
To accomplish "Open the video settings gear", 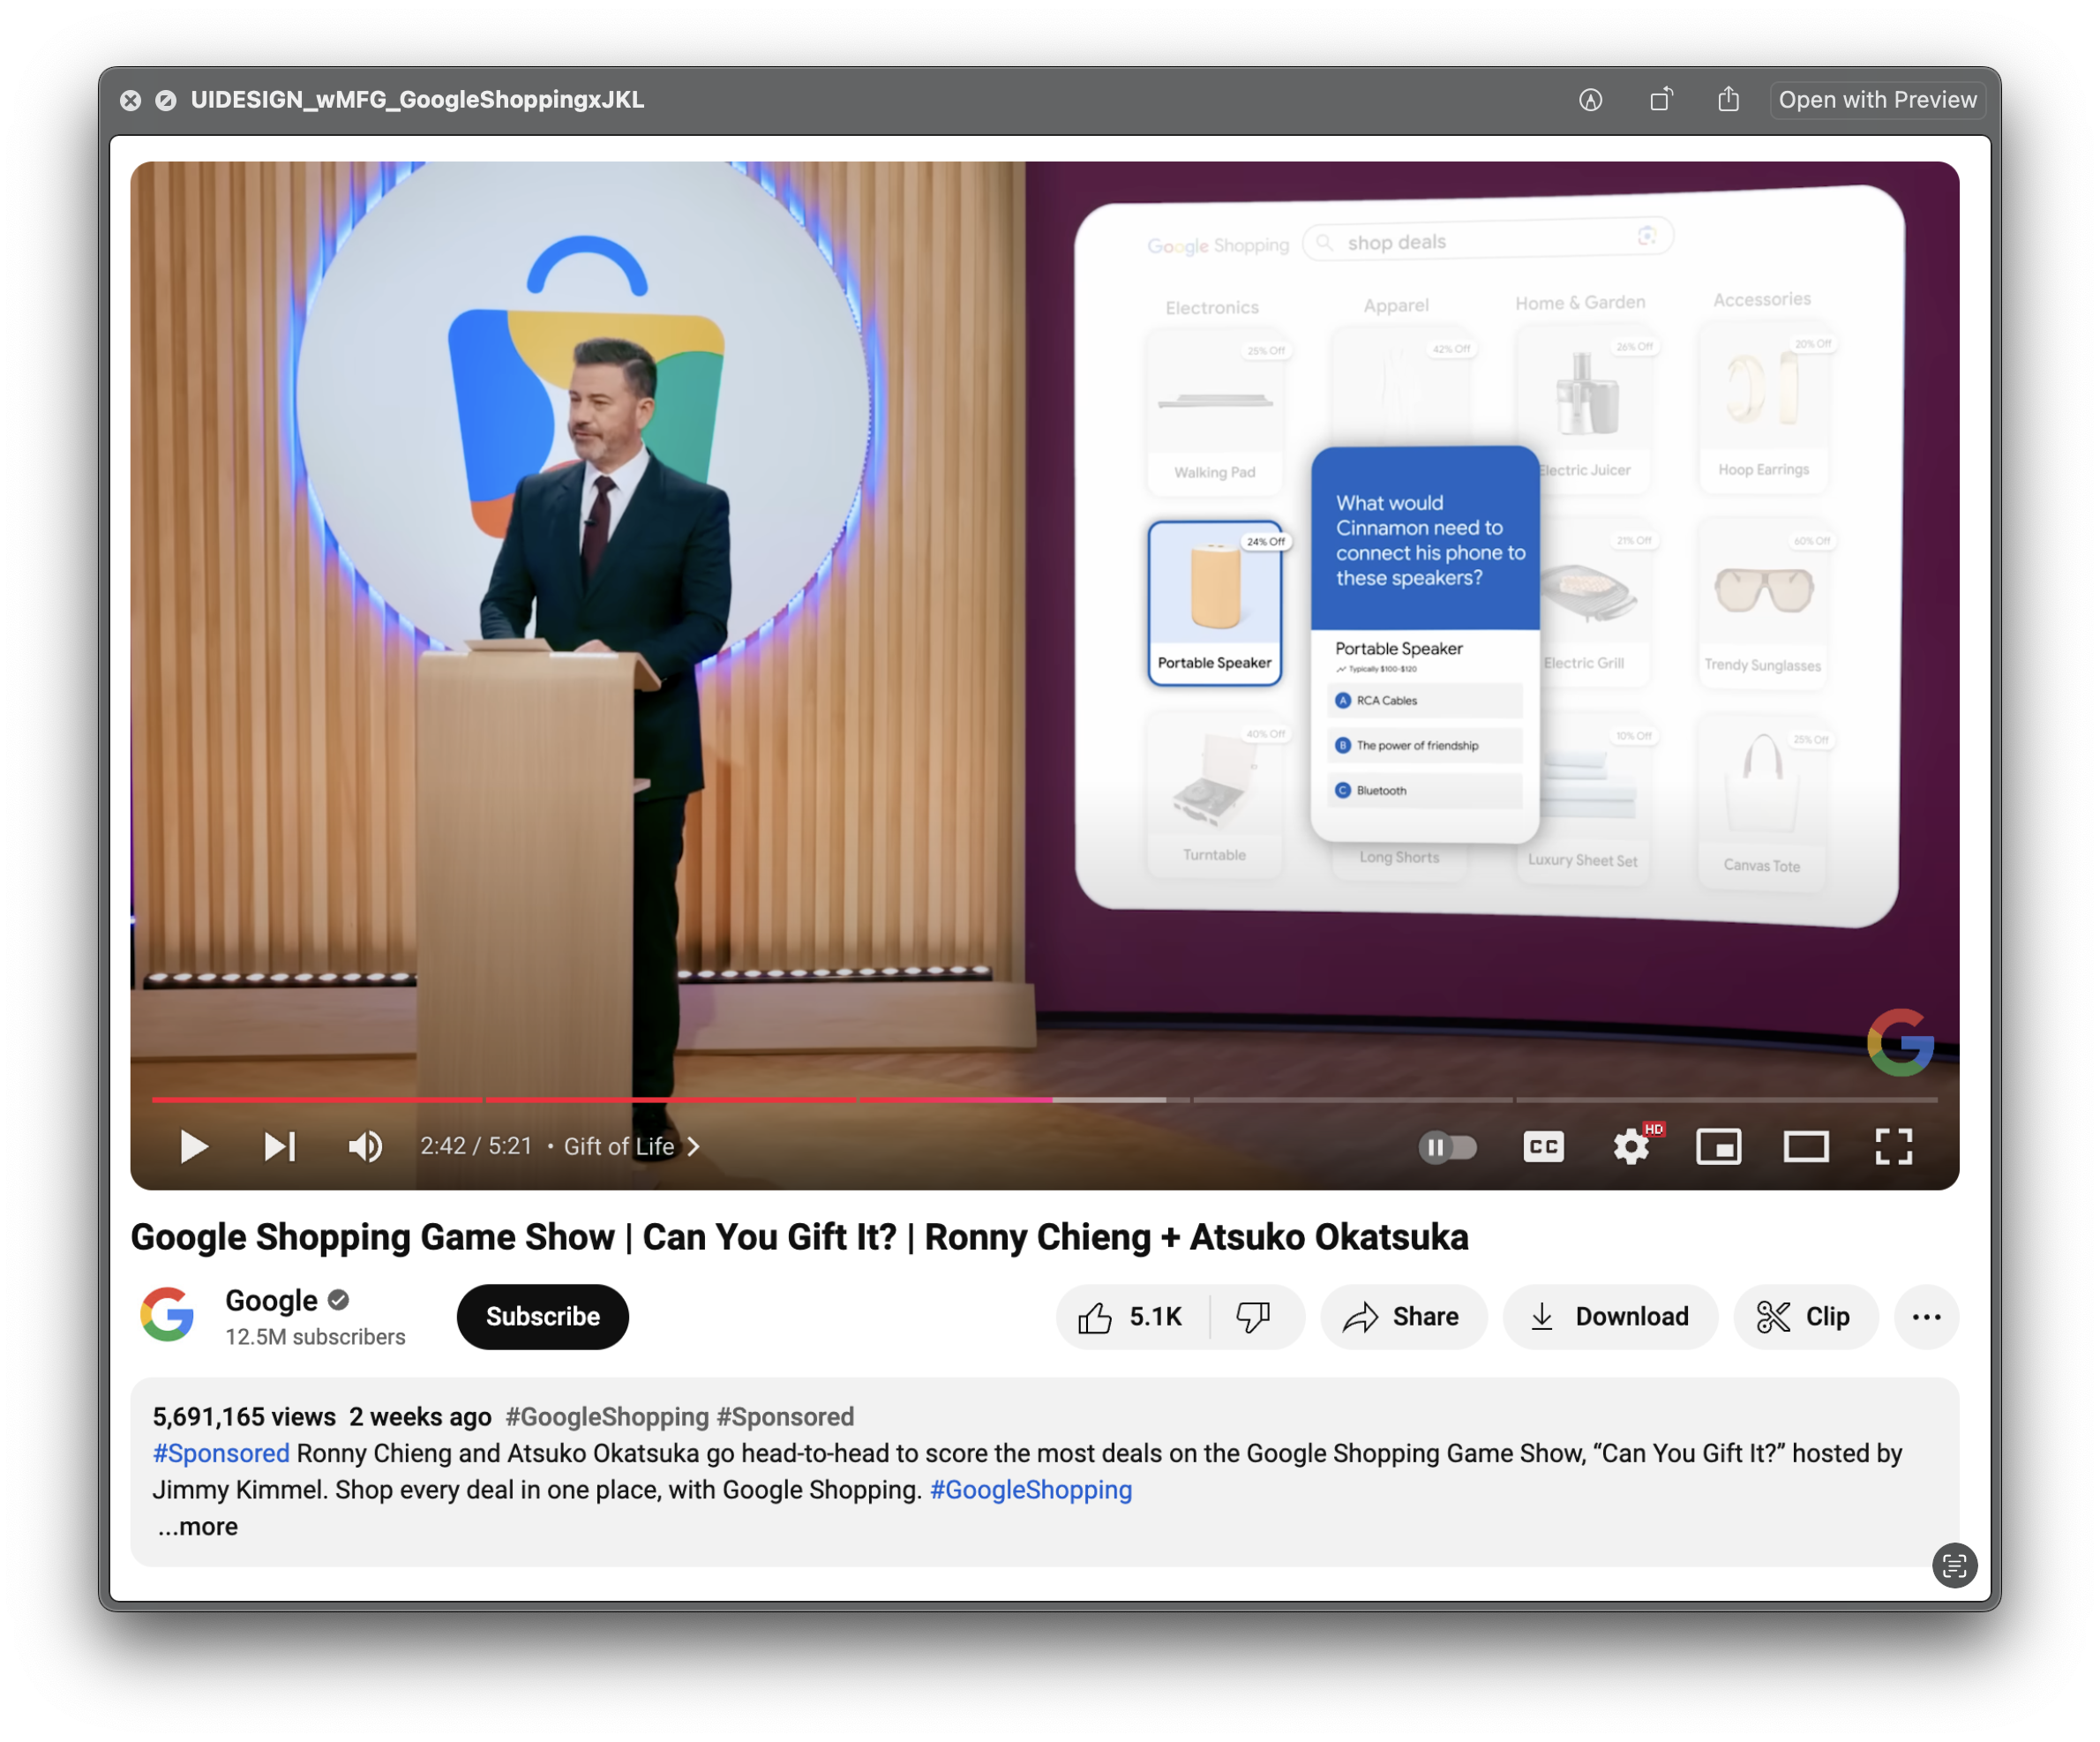I will pyautogui.click(x=1631, y=1146).
